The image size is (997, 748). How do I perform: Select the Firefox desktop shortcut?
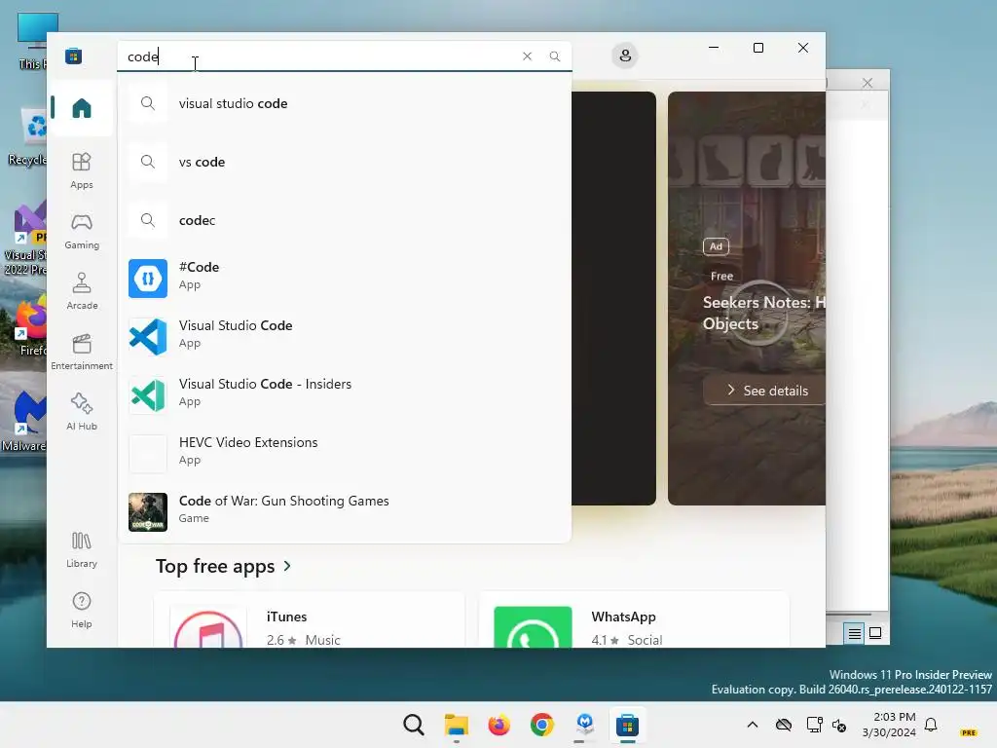pos(30,325)
